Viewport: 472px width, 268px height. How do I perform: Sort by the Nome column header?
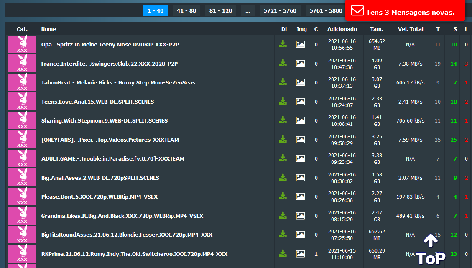48,29
